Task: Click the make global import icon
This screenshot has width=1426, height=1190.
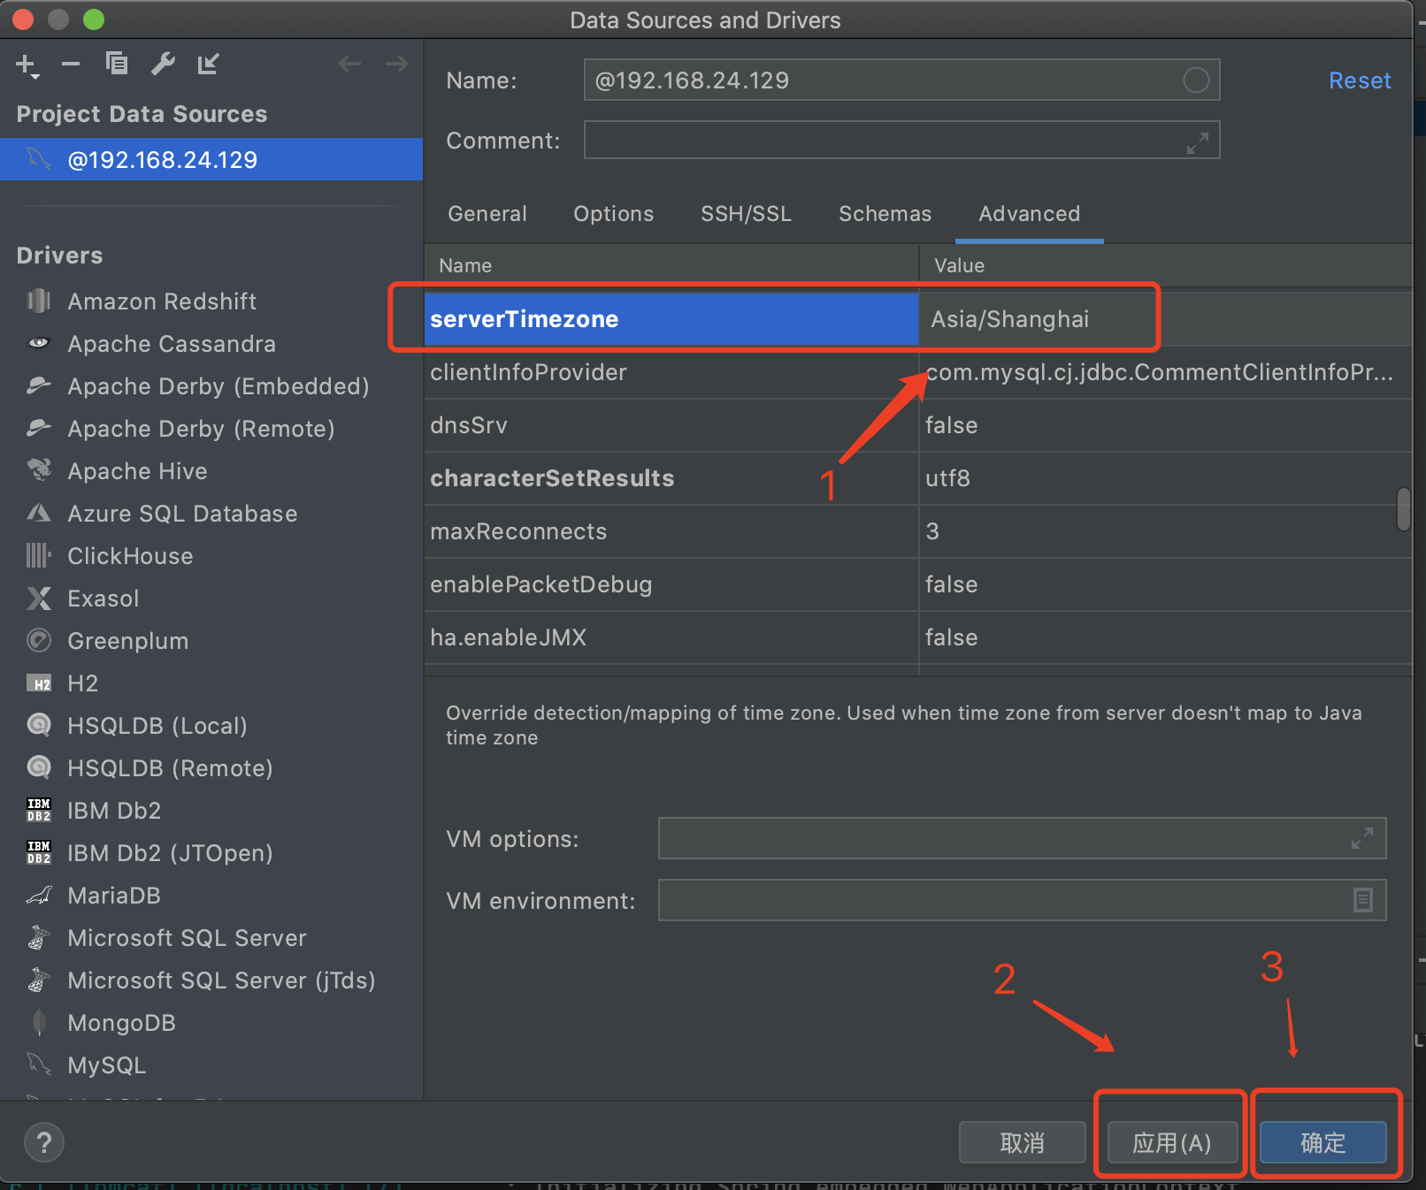Action: pos(209,64)
